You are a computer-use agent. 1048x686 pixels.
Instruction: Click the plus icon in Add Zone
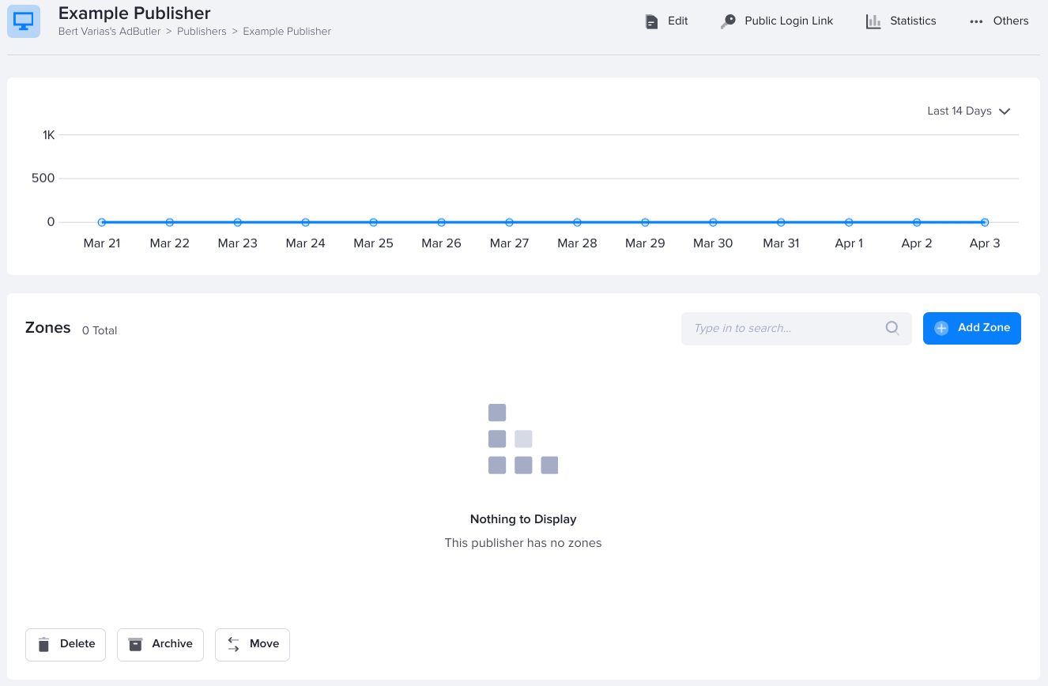coord(941,328)
